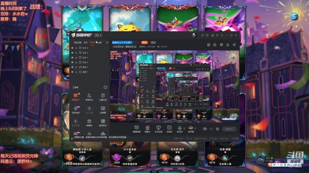
Task: Open the first scene tab, 我的场景
Action: point(78,43)
